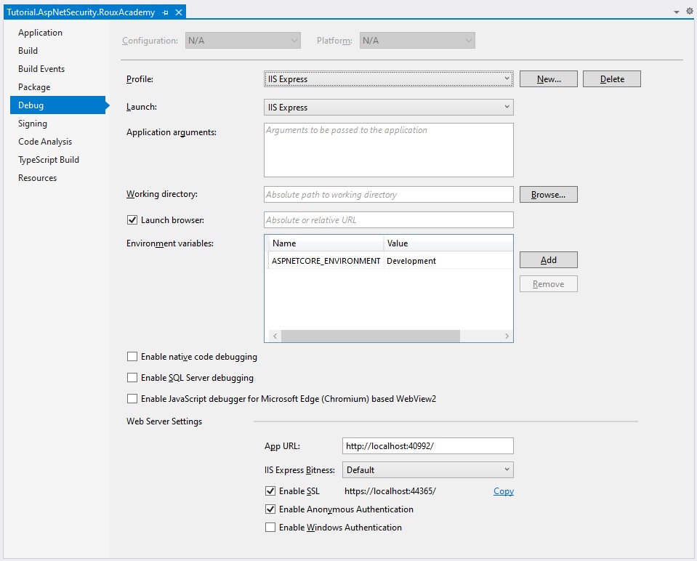Open the window options gear menu

coord(688,12)
